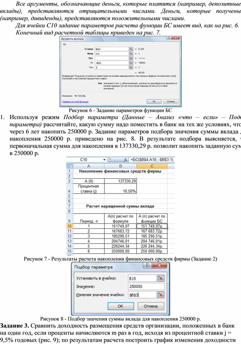Click the Изменяя значение ячейки field
241x344 pixels.
(x=142, y=295)
